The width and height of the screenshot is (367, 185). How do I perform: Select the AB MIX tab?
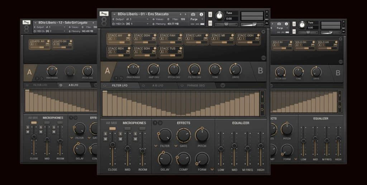coord(111,123)
